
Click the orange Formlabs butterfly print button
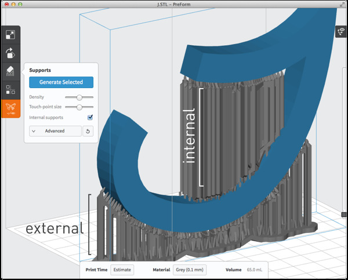tap(10, 108)
